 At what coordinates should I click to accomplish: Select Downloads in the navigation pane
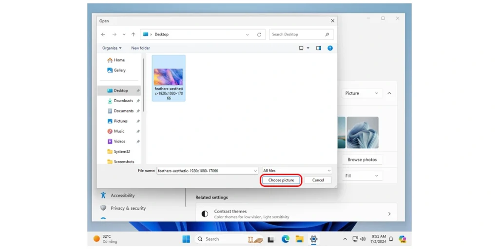tap(123, 101)
